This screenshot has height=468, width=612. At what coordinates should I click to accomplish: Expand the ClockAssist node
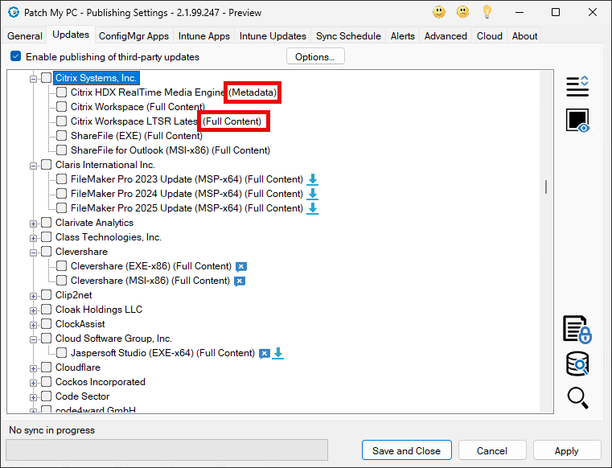[x=33, y=325]
